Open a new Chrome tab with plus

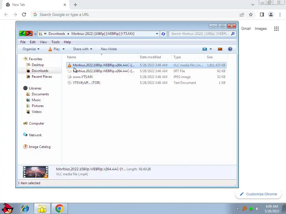[x=75, y=5]
